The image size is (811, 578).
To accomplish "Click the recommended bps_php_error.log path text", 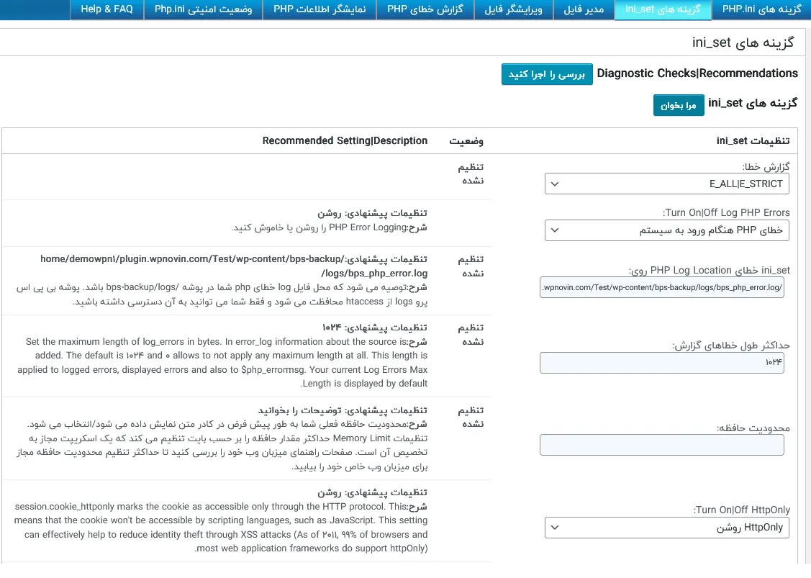I will click(x=234, y=266).
